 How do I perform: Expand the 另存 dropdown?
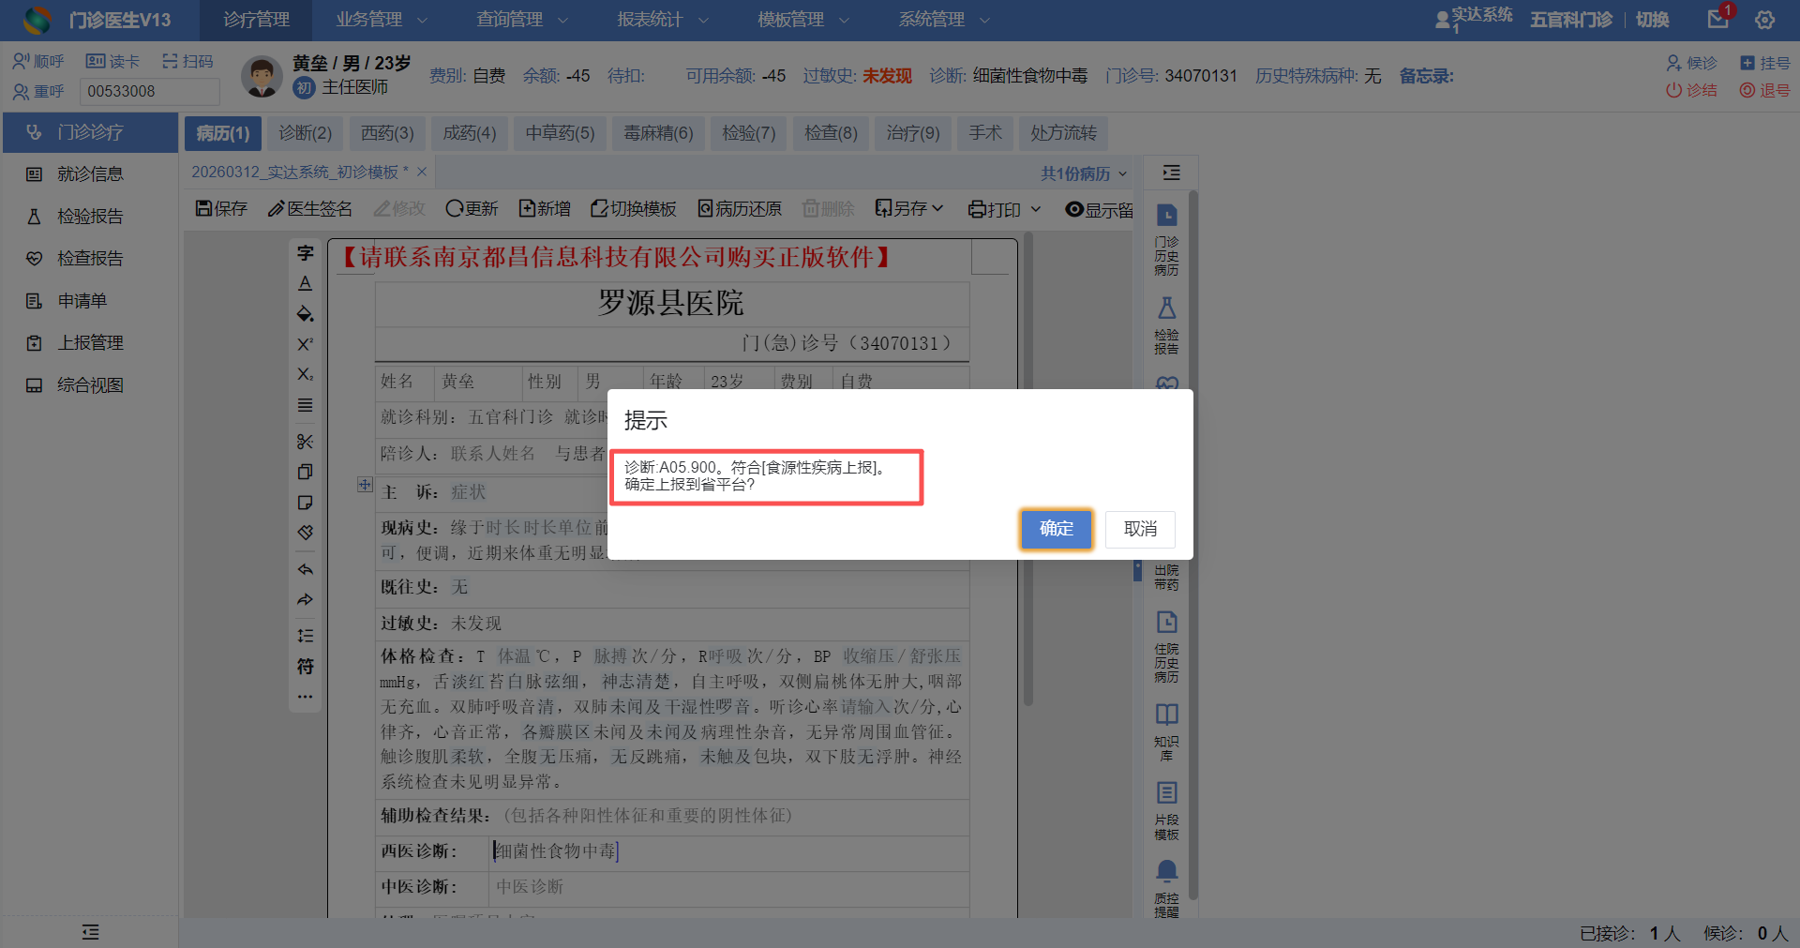pyautogui.click(x=909, y=208)
